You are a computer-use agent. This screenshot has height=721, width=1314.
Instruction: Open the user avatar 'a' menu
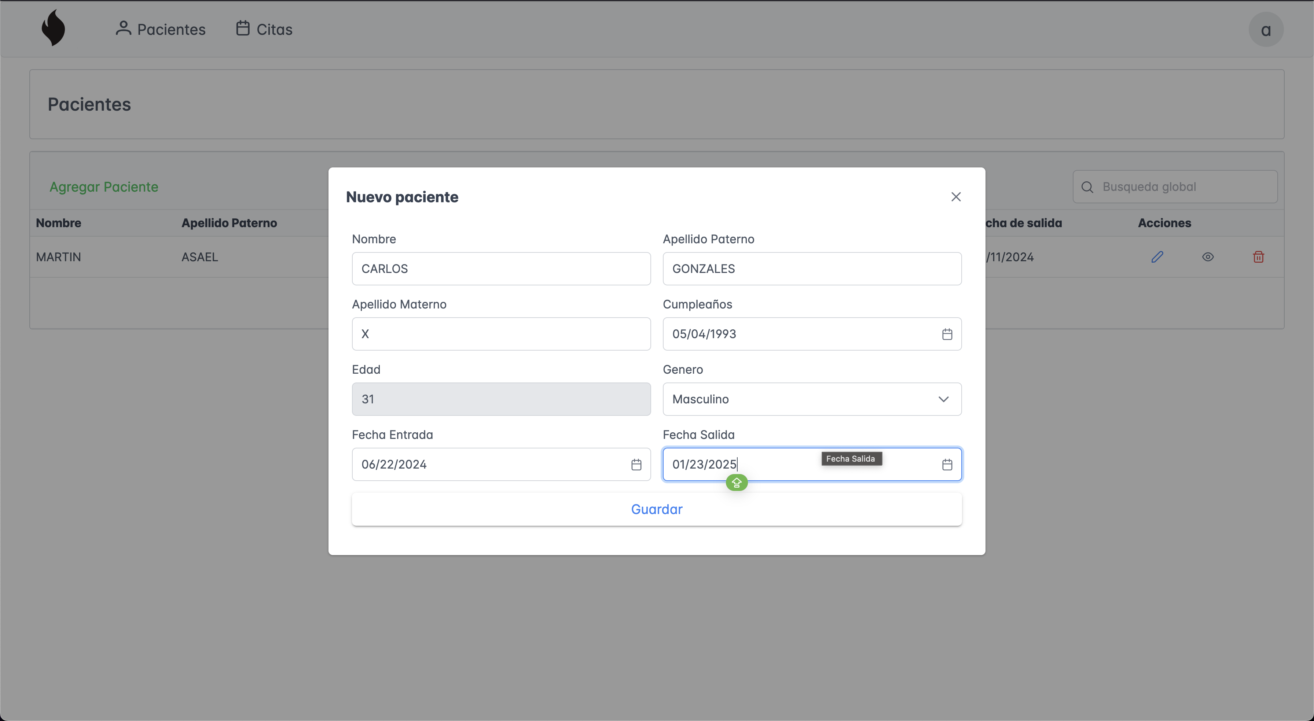pos(1266,30)
